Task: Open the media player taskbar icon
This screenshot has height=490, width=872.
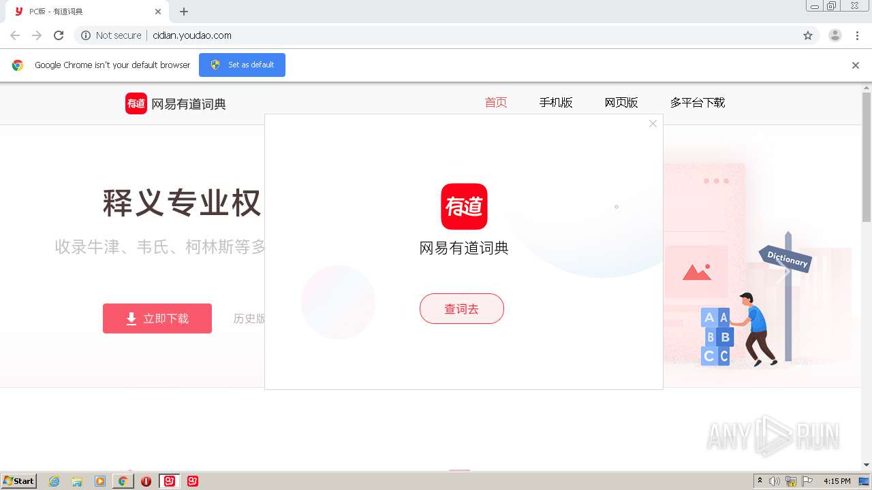Action: tap(100, 481)
